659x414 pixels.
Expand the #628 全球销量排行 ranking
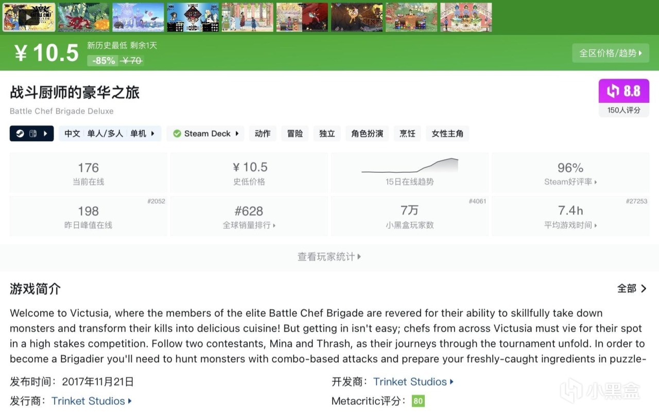click(x=249, y=216)
